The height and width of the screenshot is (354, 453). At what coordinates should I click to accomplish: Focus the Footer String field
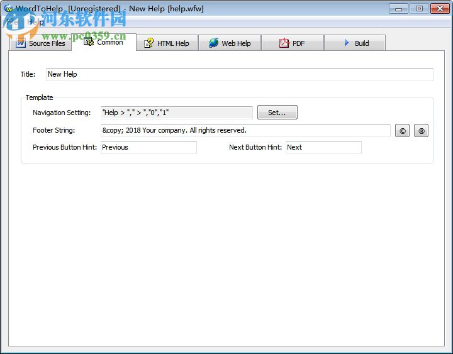(245, 131)
